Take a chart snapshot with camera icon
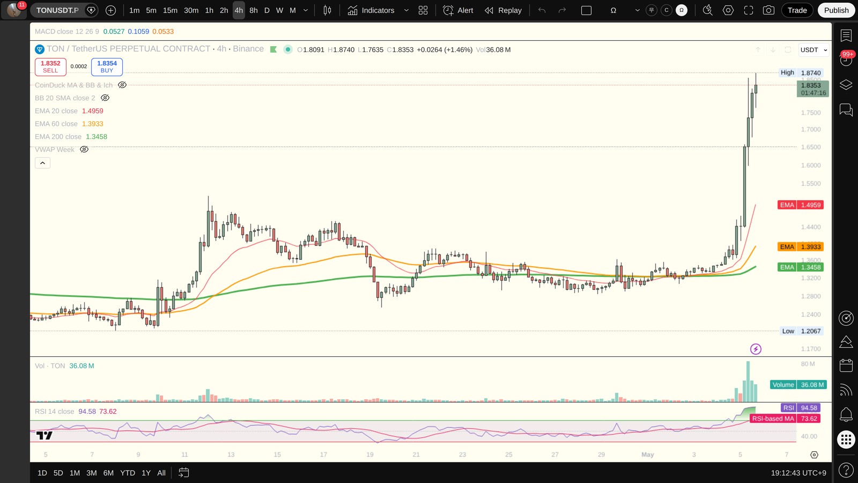858x483 pixels. click(768, 10)
